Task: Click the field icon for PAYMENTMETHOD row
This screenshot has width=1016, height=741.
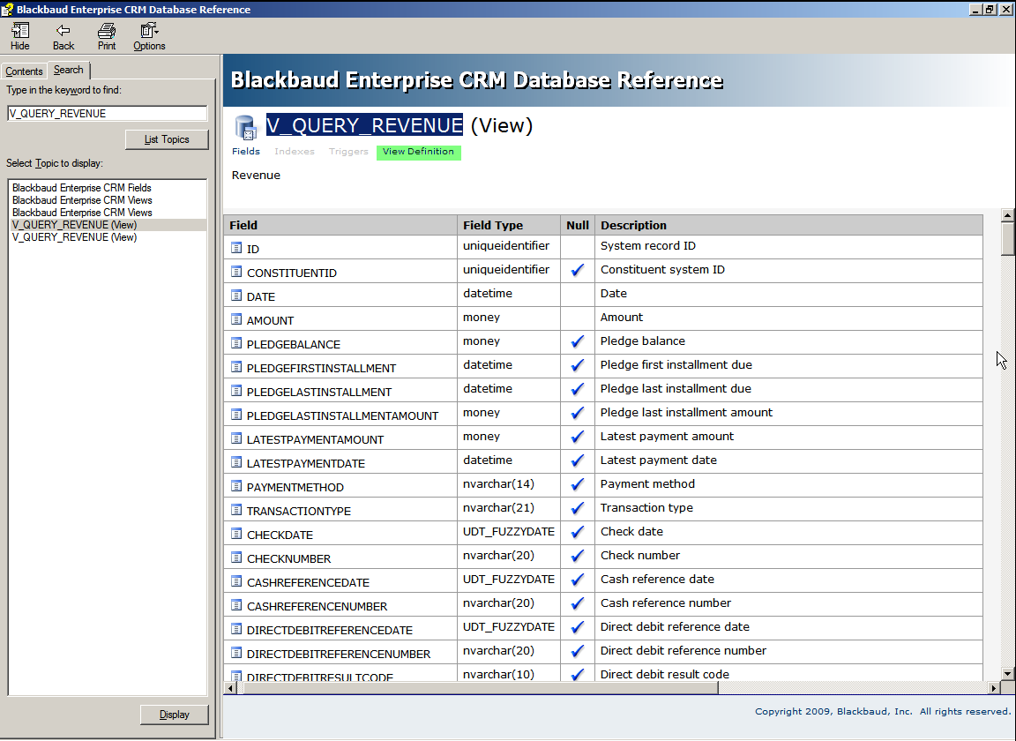Action: point(236,486)
